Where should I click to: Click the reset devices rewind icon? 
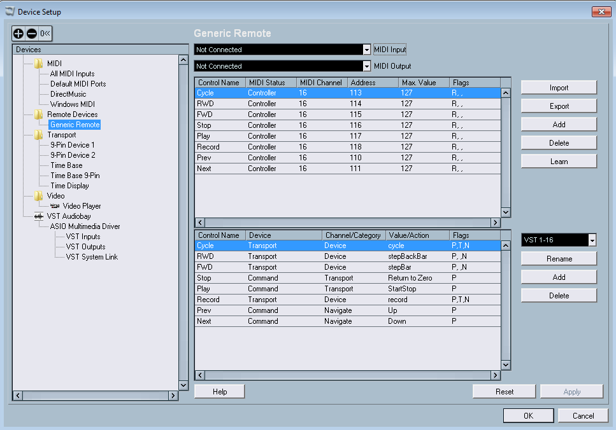click(45, 33)
